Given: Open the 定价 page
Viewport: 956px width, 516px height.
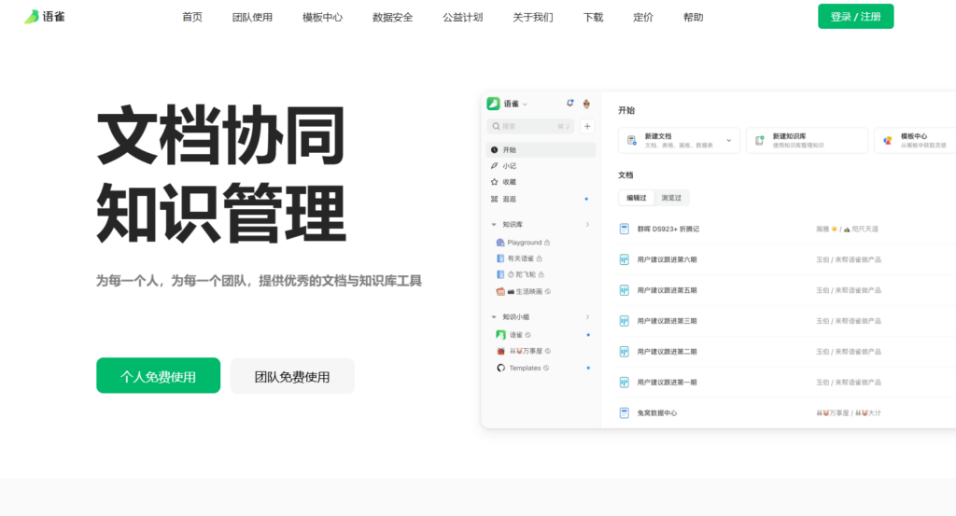Looking at the screenshot, I should pyautogui.click(x=642, y=17).
